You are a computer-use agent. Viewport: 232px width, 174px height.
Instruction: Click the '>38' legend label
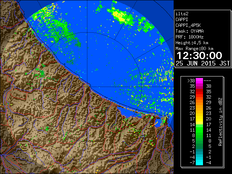point(191,80)
